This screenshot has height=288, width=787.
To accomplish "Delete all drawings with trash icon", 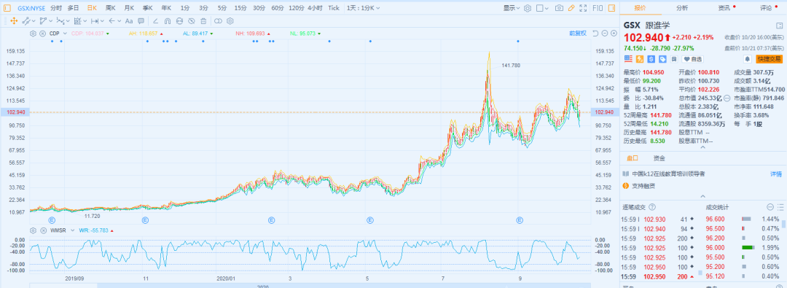I will pos(203,21).
